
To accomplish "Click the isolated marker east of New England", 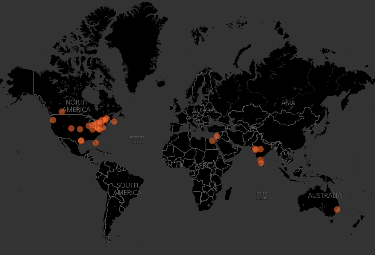I will (x=114, y=122).
